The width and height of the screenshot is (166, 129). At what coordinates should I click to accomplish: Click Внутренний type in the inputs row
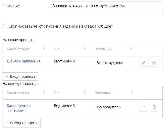[x=64, y=61]
